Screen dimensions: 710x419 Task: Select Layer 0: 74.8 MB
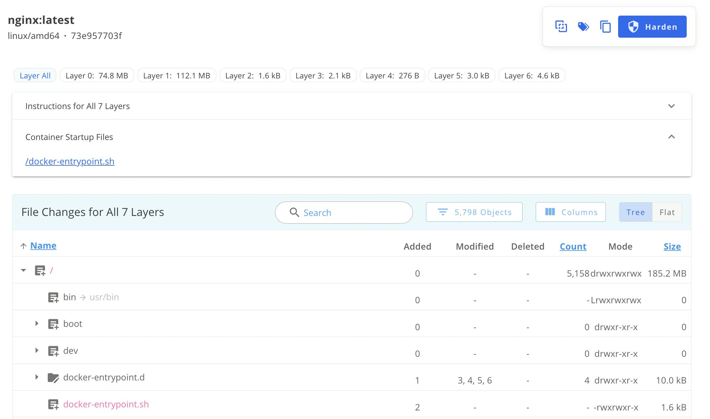tap(97, 75)
